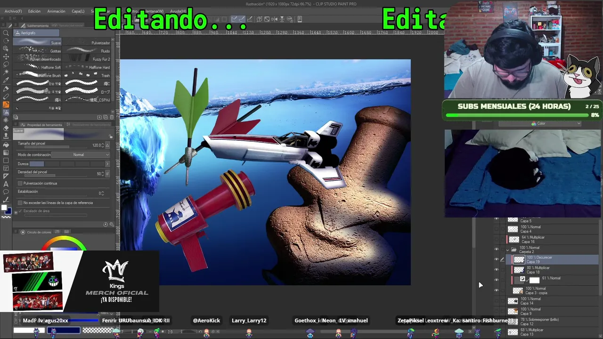Select the Balloon tool
603x339 pixels.
[x=6, y=192]
